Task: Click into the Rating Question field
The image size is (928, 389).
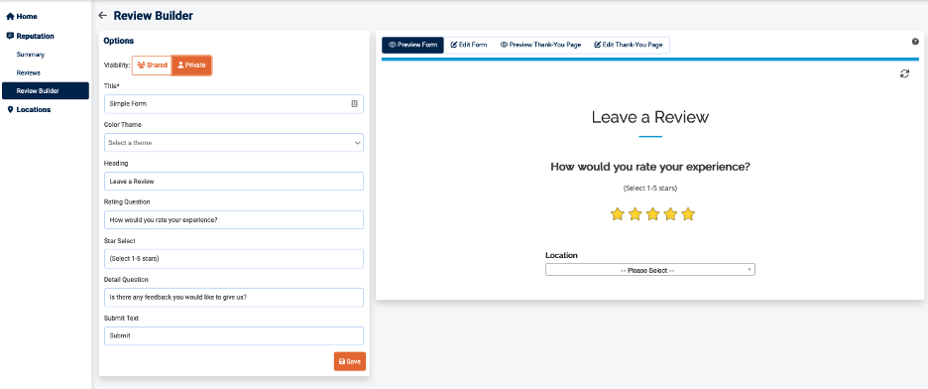Action: [233, 219]
